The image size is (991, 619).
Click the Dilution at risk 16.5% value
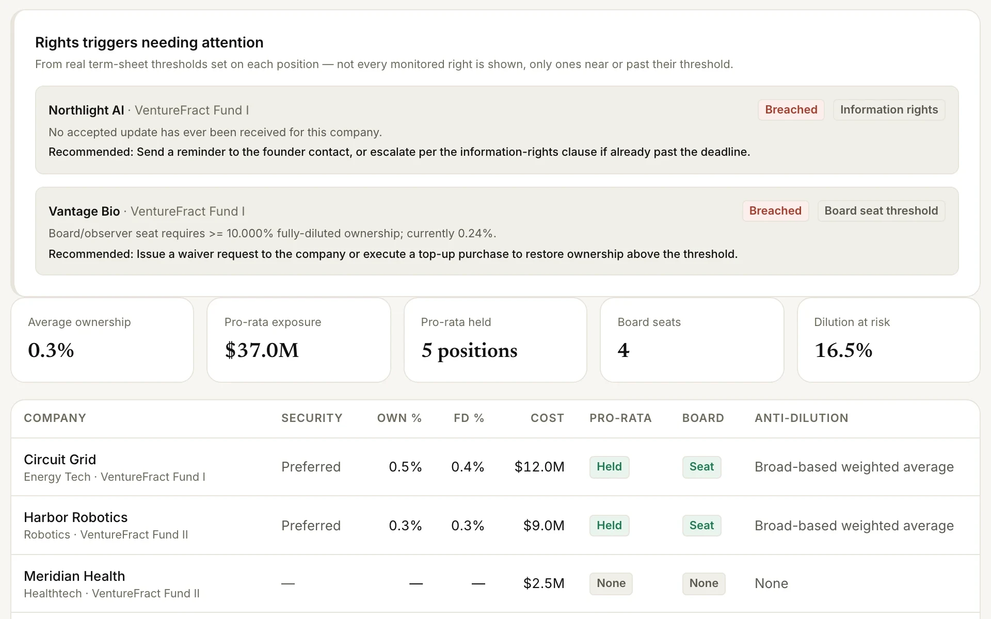[843, 350]
